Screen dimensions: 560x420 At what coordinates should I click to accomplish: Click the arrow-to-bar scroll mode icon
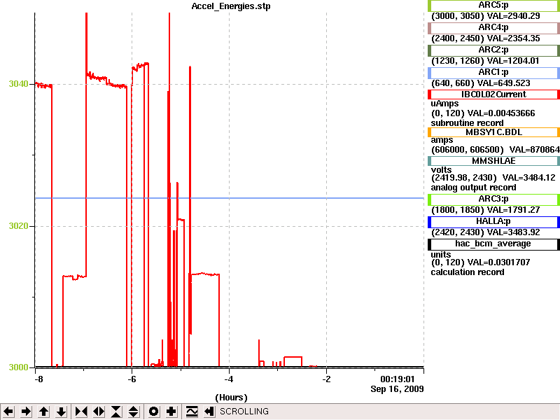[x=209, y=412]
